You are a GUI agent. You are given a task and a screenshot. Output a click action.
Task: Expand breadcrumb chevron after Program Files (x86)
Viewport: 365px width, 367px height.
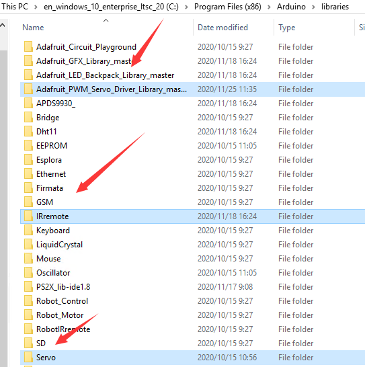click(x=269, y=7)
